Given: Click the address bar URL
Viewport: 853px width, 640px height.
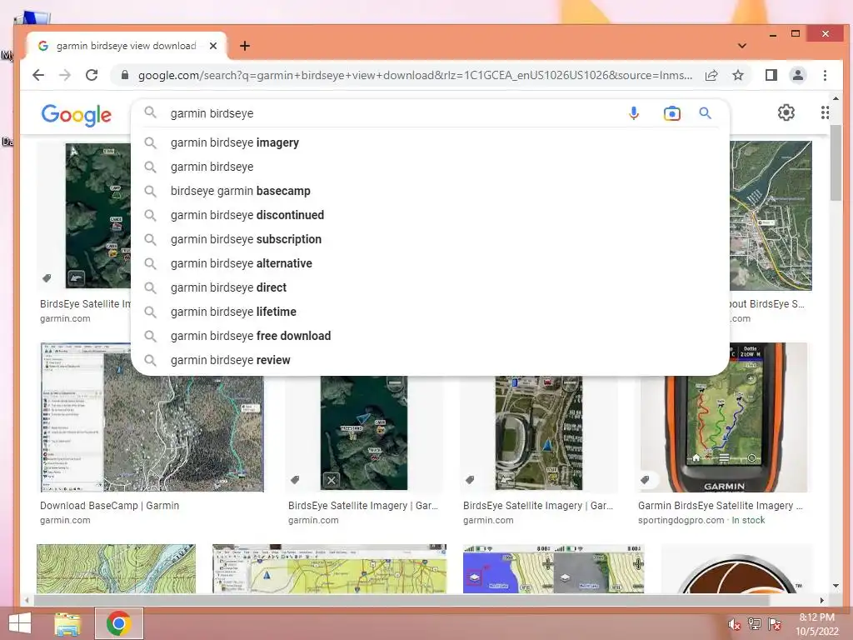Looking at the screenshot, I should pos(415,75).
